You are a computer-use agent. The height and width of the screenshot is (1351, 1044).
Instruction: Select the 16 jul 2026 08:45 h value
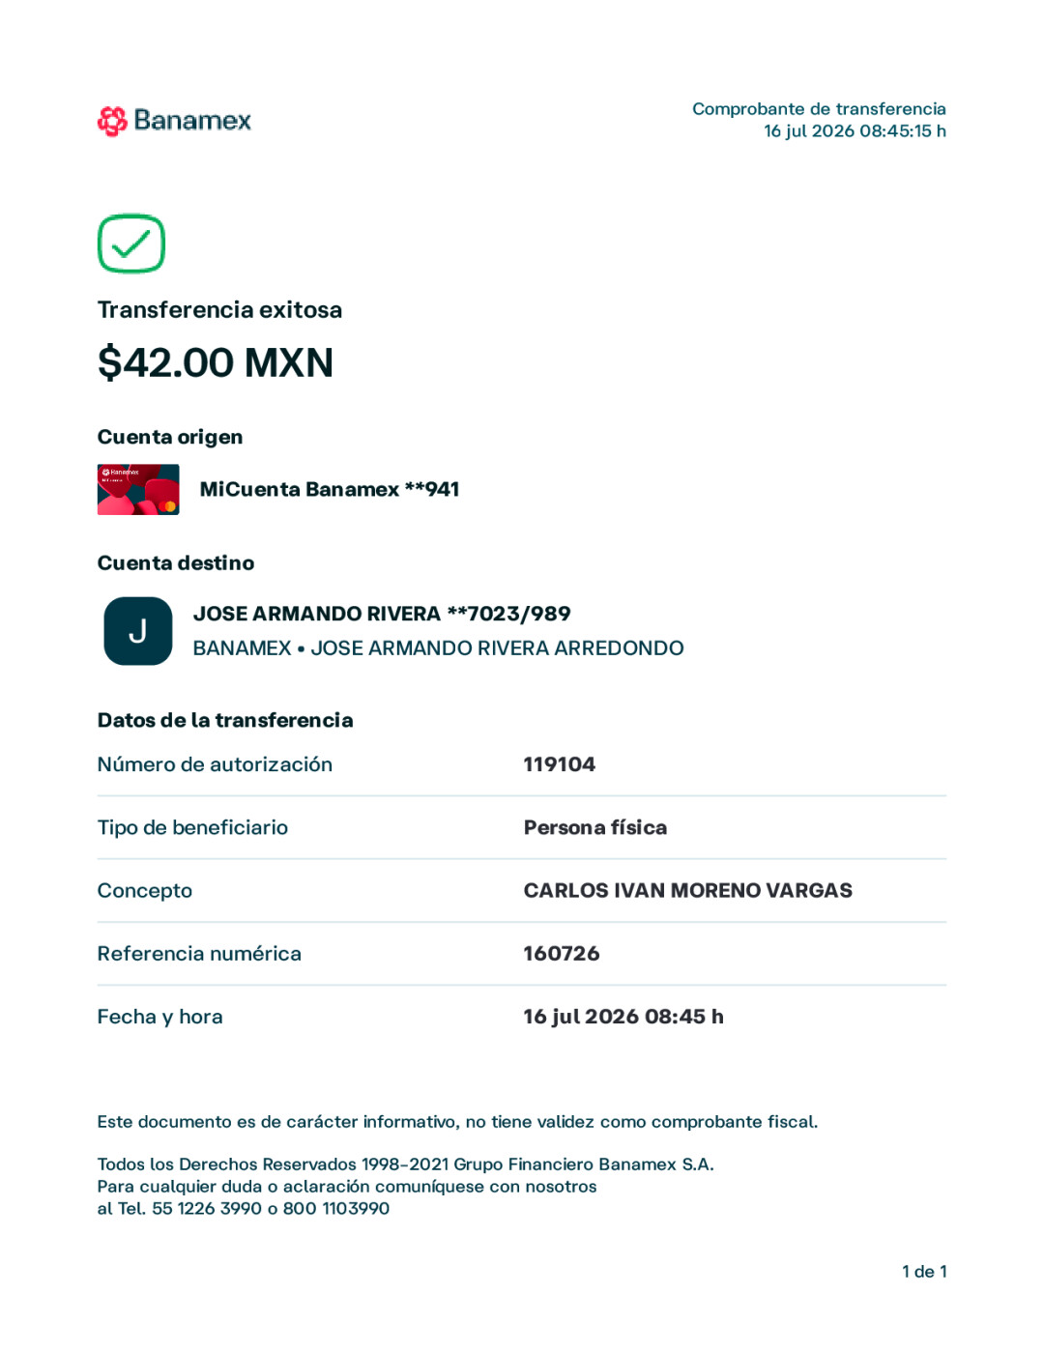[623, 1017]
